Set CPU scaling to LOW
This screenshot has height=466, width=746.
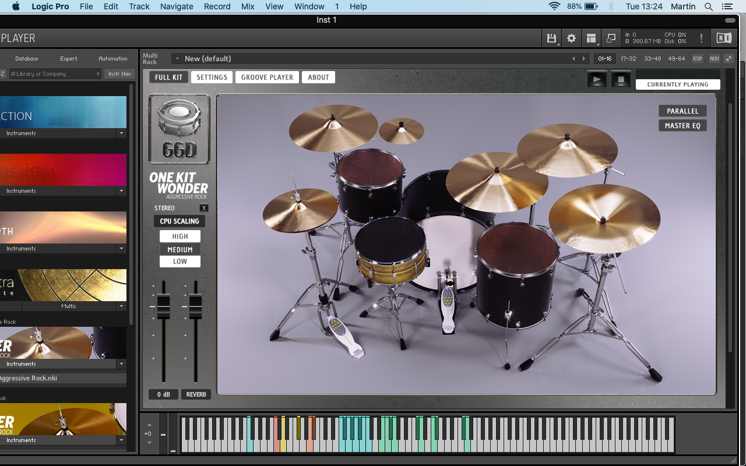[x=180, y=262]
